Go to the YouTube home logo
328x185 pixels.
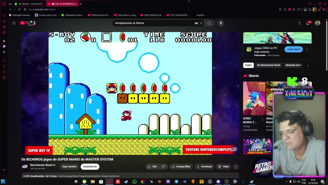pos(27,23)
